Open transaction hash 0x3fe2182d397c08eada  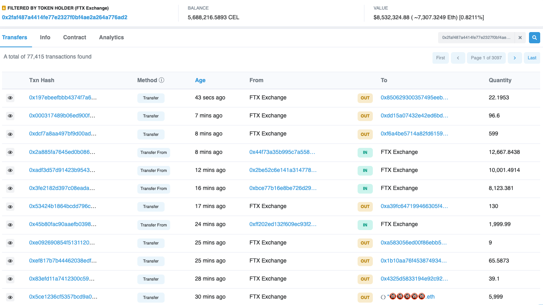point(62,188)
